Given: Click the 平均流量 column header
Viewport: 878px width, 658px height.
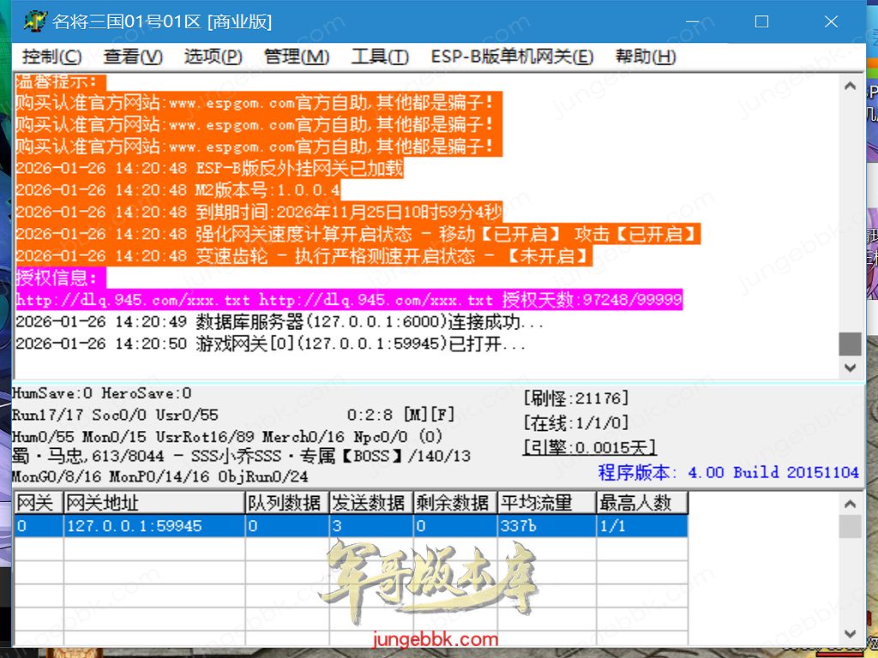Looking at the screenshot, I should pyautogui.click(x=547, y=503).
